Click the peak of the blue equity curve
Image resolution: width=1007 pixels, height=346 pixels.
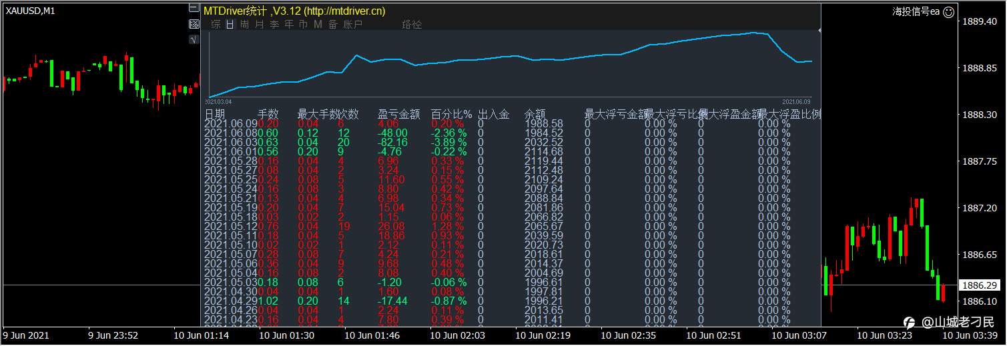point(754,32)
